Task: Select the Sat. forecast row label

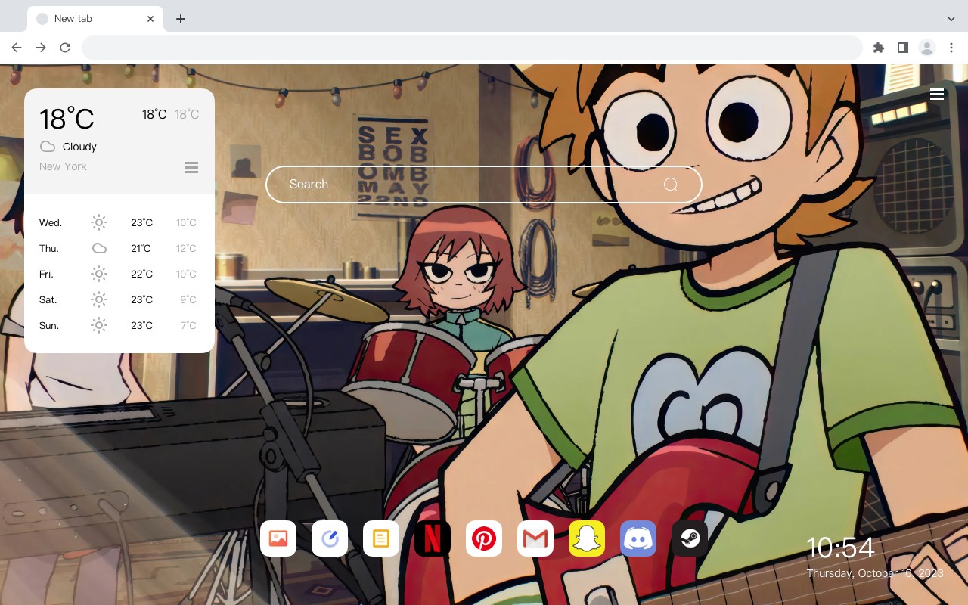Action: coord(48,299)
